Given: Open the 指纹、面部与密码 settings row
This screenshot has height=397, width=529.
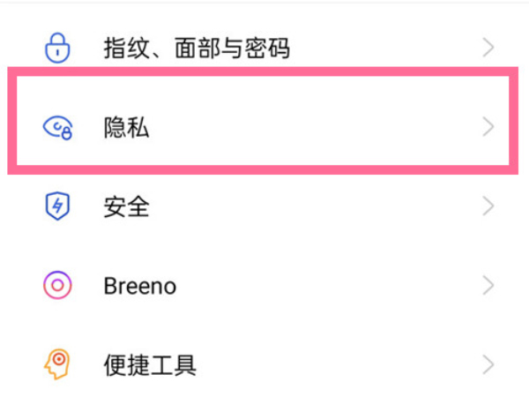Looking at the screenshot, I should (264, 48).
